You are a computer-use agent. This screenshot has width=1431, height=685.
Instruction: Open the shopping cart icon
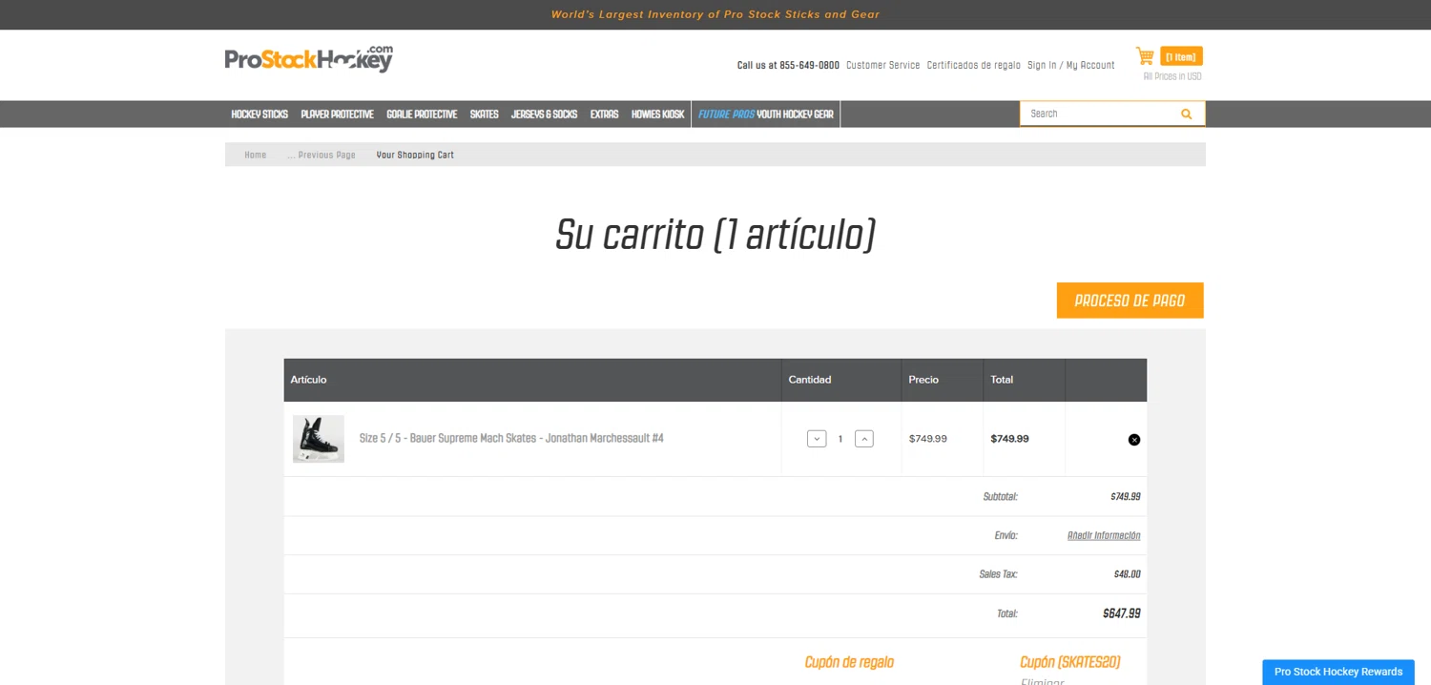[x=1145, y=56]
